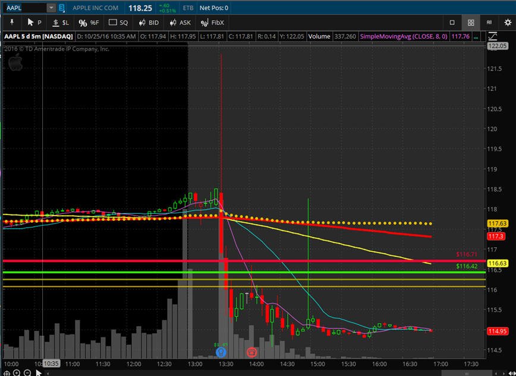Click the Net Pos: 0 label
This screenshot has width=516, height=376.
(x=214, y=8)
